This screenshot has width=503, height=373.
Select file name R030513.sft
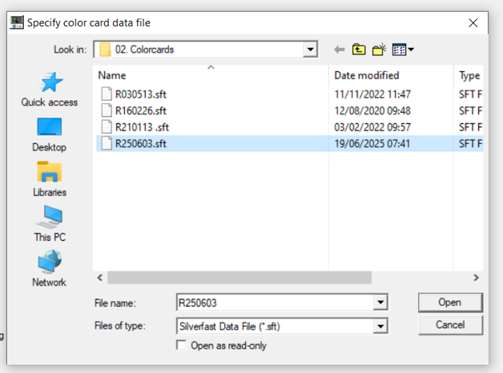click(x=141, y=94)
